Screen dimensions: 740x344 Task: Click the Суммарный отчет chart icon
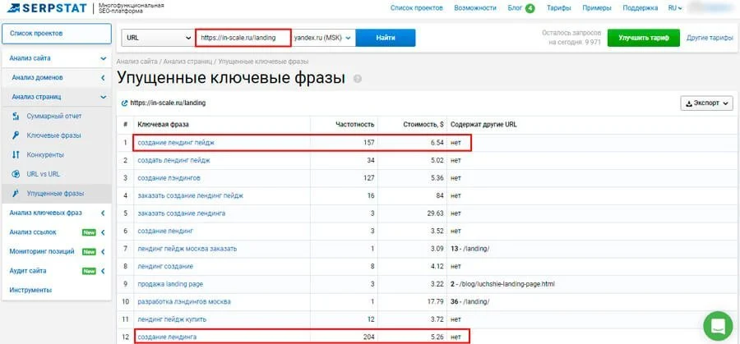point(16,116)
